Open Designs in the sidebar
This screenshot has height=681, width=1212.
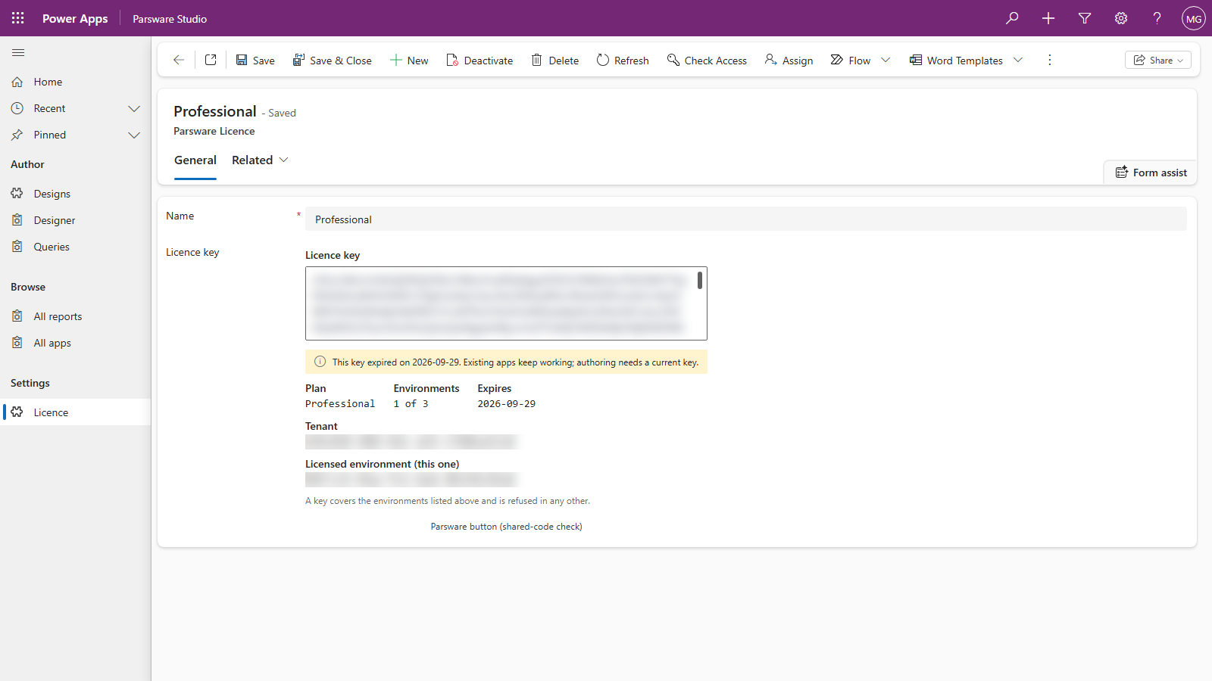tap(76, 194)
